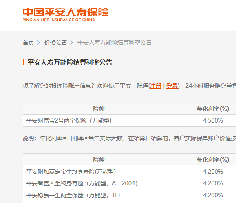Screen dimensions: 236x203
Task: Click 险种 header in second table
Action: point(99,160)
